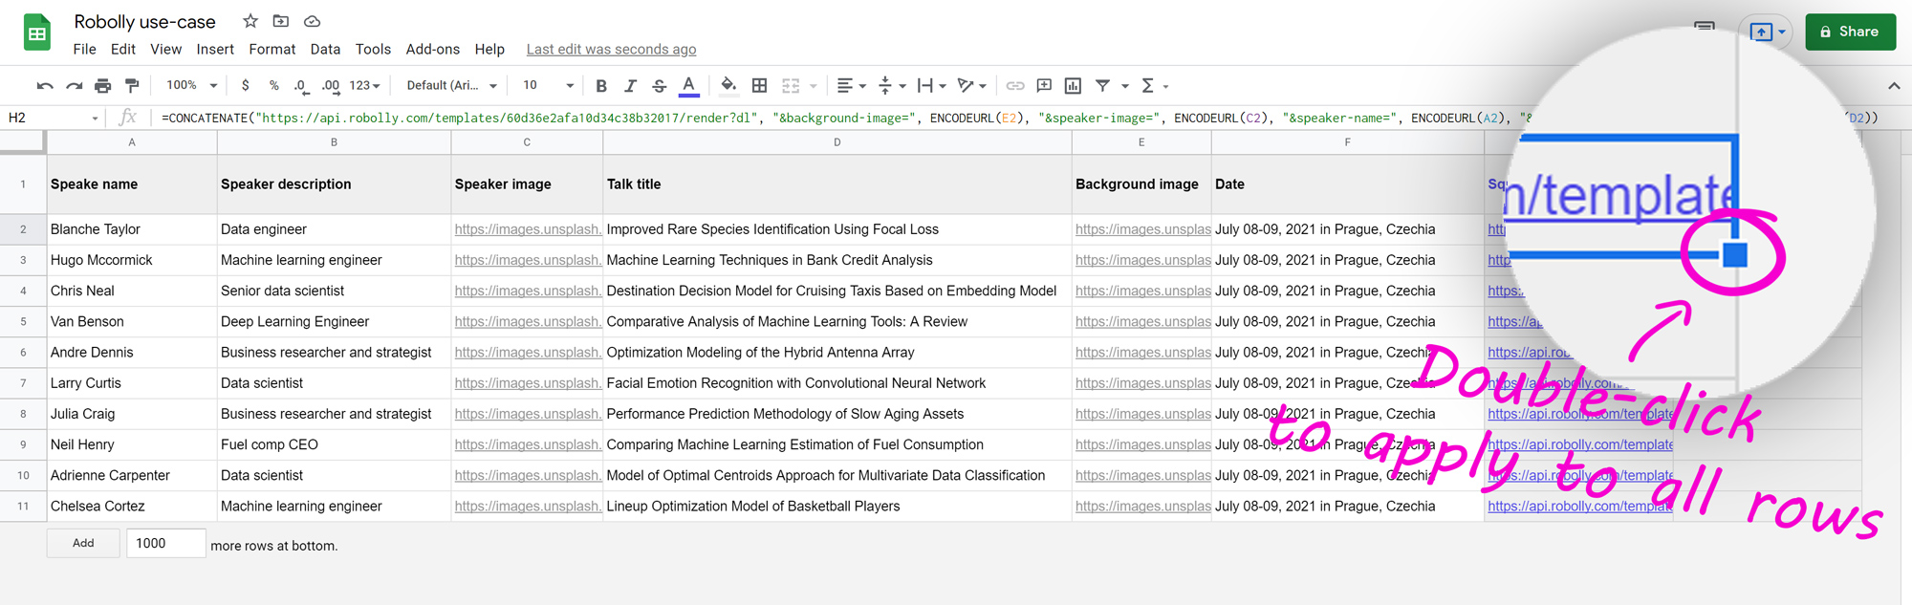The image size is (1912, 605).
Task: Click the Undo icon in toolbar
Action: tap(45, 86)
